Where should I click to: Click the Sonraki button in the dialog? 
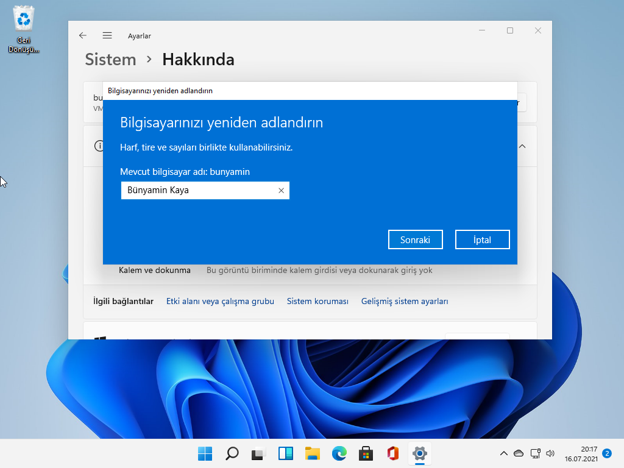tap(415, 239)
